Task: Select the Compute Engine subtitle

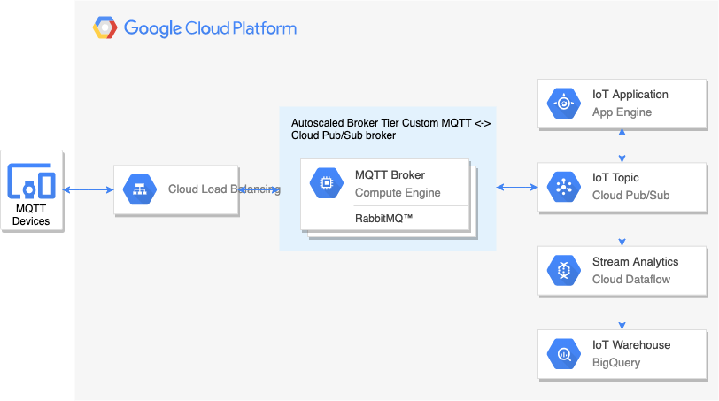Action: click(x=398, y=193)
